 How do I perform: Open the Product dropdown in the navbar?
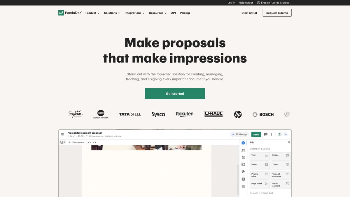coord(92,13)
